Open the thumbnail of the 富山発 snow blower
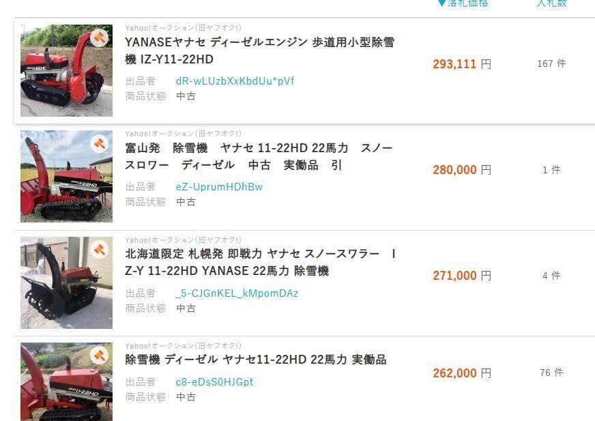This screenshot has width=595, height=421. tap(66, 177)
